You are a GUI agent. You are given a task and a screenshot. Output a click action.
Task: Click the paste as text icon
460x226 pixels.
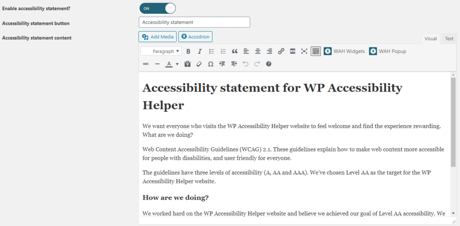coord(187,64)
